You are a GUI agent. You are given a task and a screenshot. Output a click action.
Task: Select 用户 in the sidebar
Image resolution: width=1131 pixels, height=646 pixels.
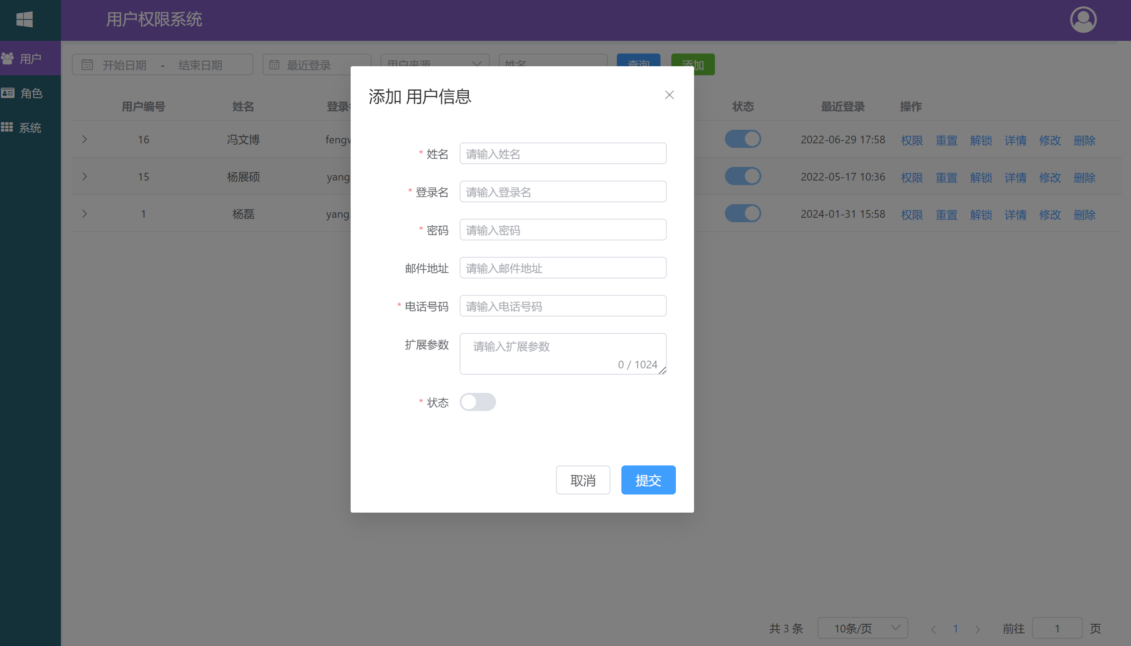point(30,58)
